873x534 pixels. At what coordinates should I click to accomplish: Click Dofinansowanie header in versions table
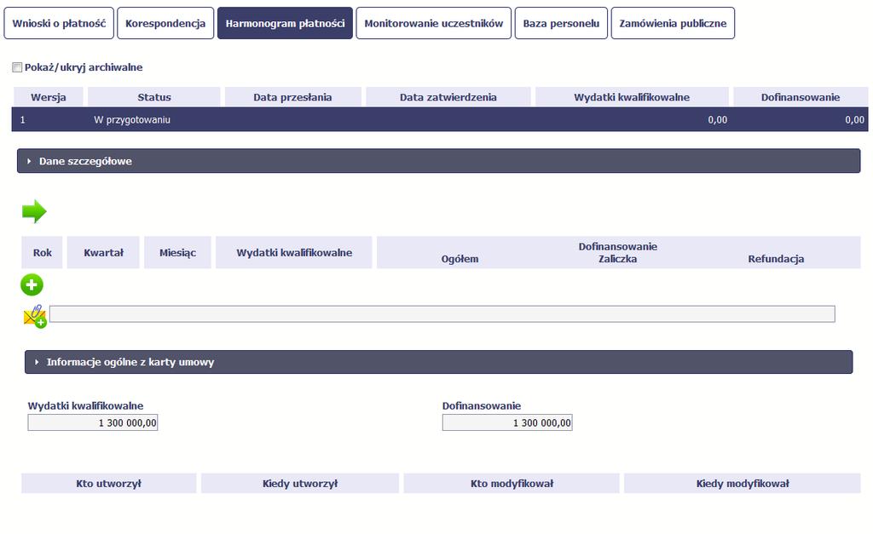[801, 97]
